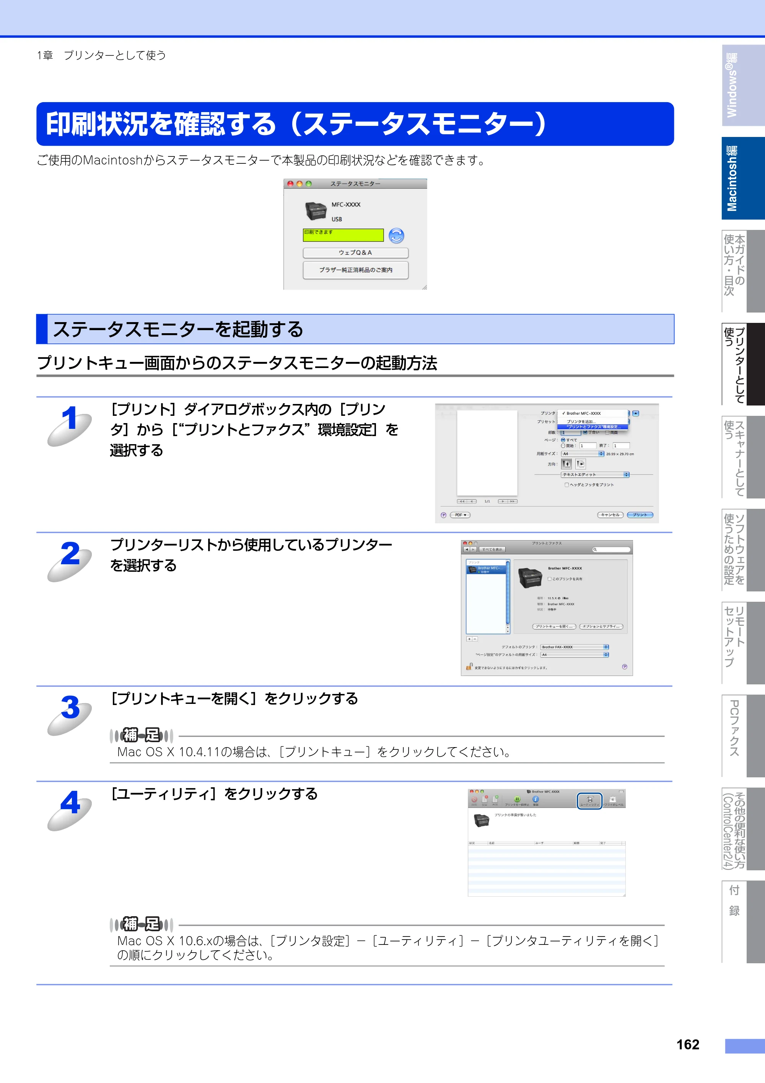Click the キャンセル button
This screenshot has width=765, height=1083.
pyautogui.click(x=610, y=515)
